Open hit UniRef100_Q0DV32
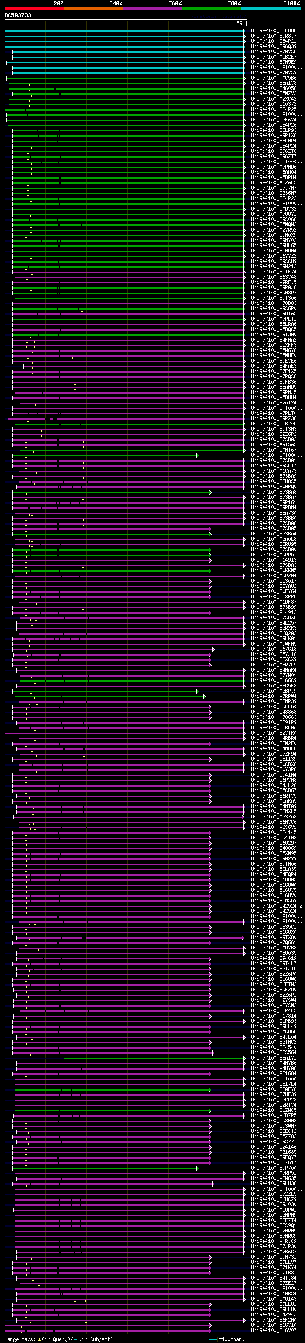The height and width of the screenshot is (1343, 305). pos(274,209)
